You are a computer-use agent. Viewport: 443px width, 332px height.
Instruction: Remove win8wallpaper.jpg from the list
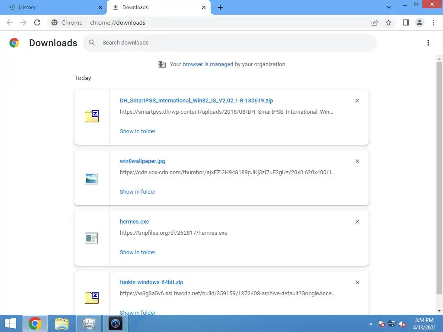(357, 161)
